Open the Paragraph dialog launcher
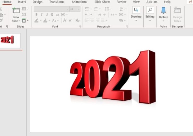 tap(127, 26)
